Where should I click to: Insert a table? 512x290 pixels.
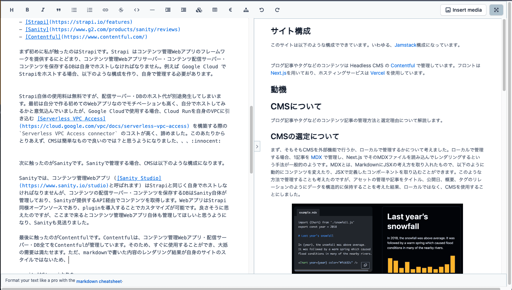(x=214, y=10)
